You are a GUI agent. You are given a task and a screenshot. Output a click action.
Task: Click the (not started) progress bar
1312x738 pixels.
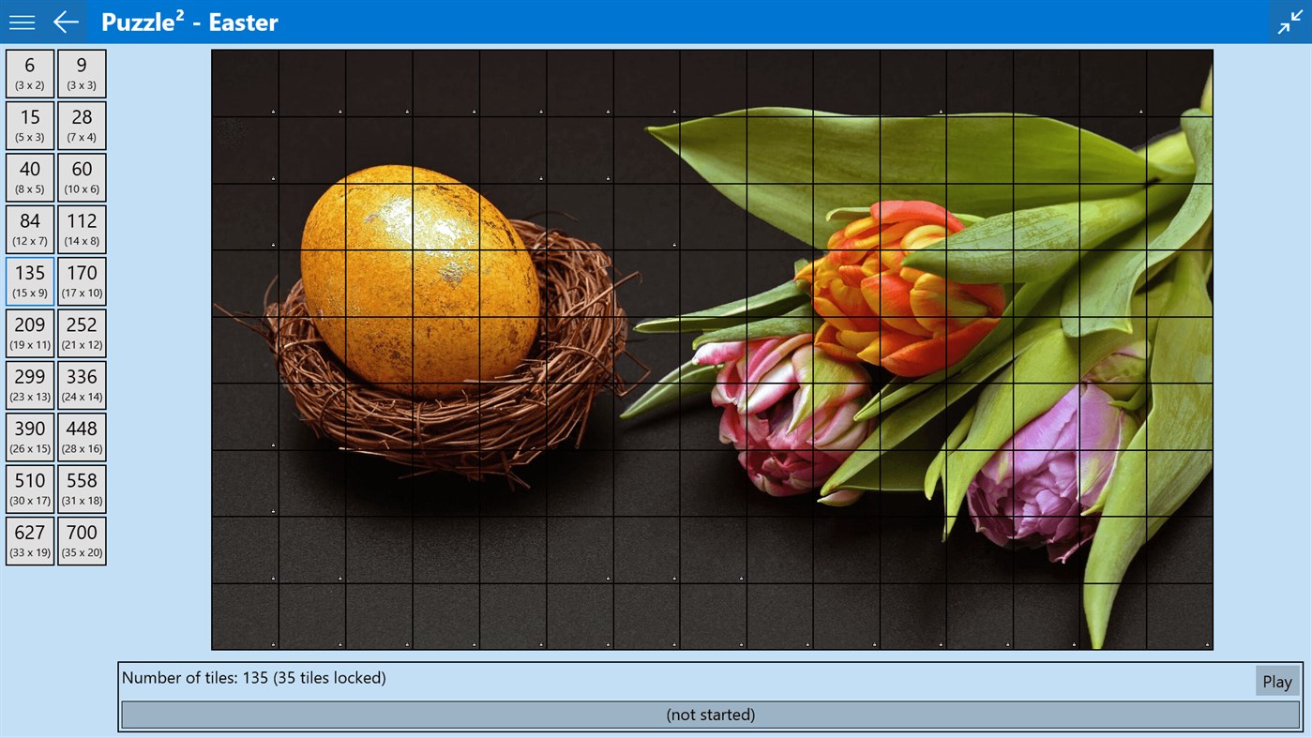[710, 714]
